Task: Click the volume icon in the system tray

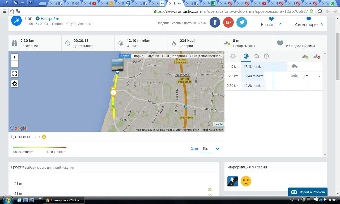Action: (325, 200)
